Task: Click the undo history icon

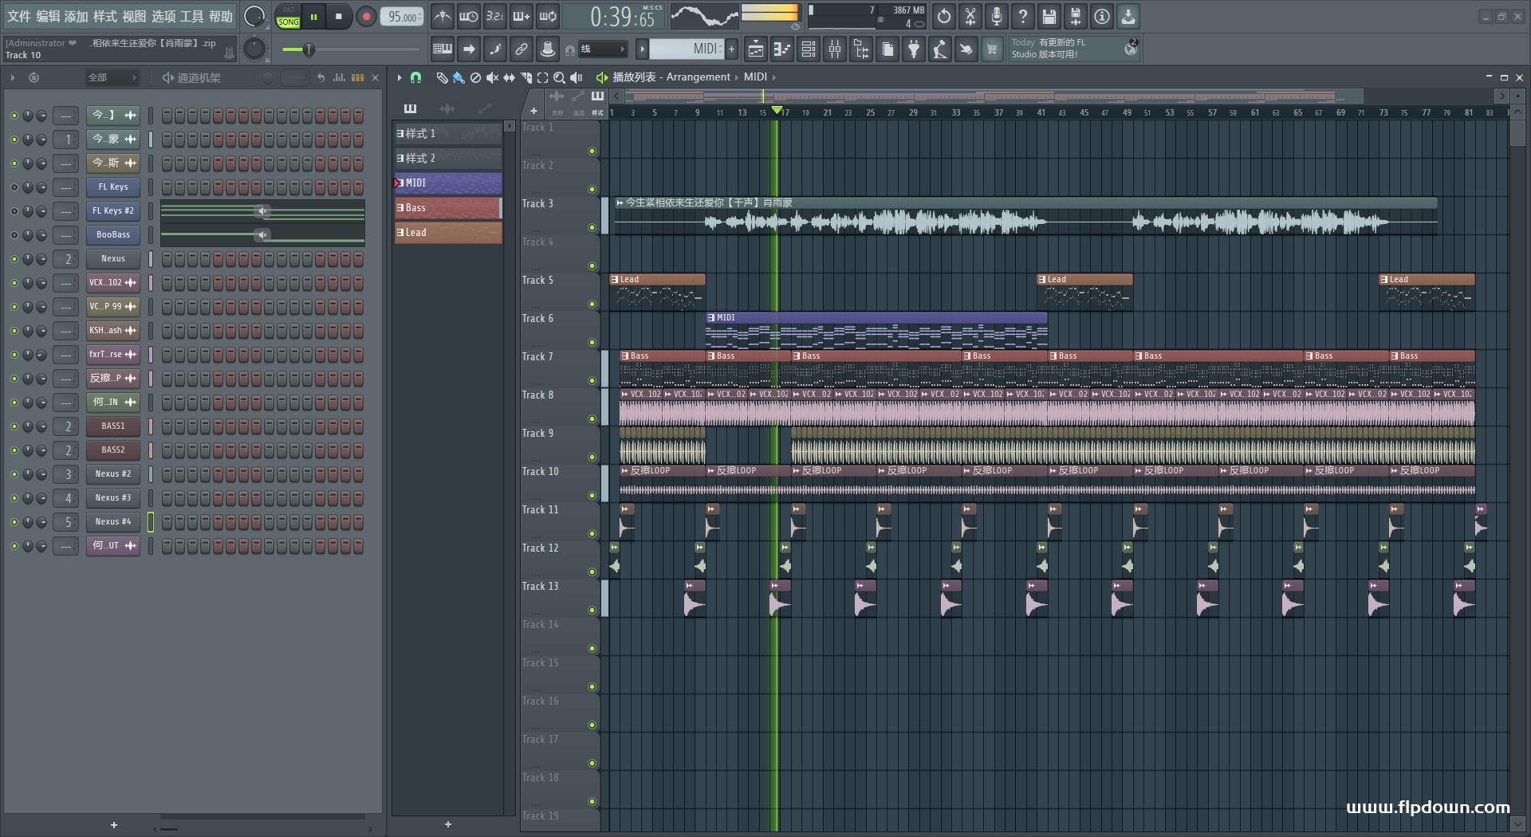Action: coord(944,16)
